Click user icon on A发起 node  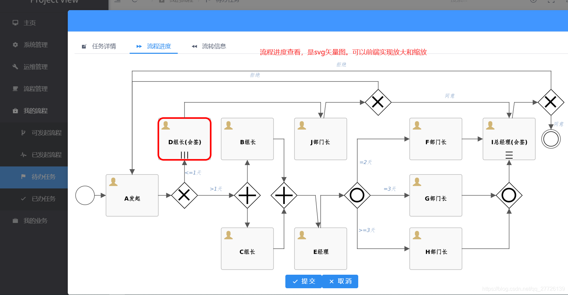(x=114, y=182)
